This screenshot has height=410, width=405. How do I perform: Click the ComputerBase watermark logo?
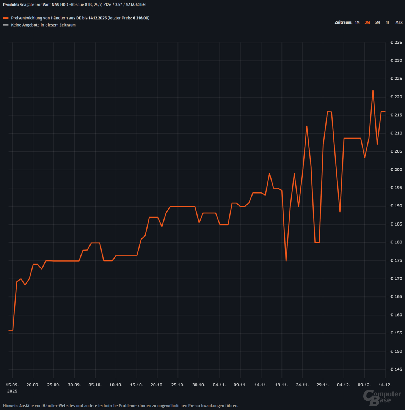click(382, 397)
